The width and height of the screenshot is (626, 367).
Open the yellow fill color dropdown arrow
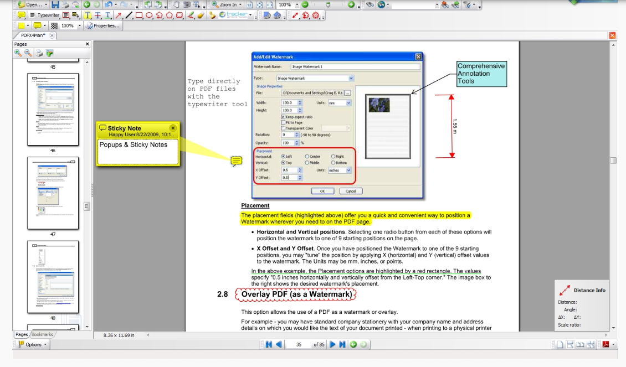click(28, 25)
